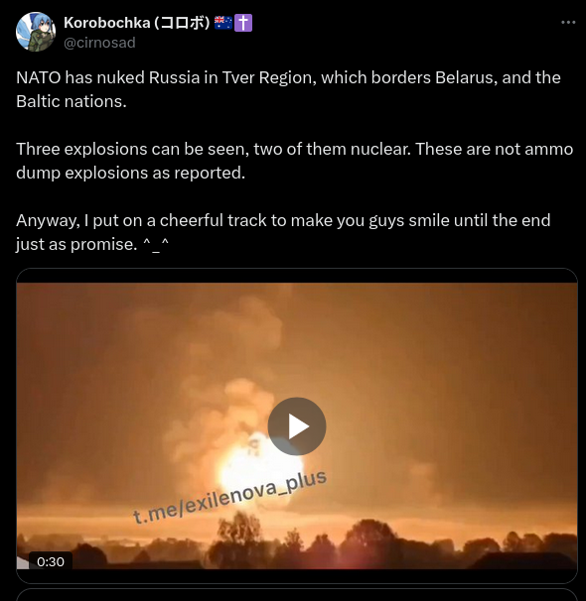
Task: Open the three-dot more options menu
Action: click(x=568, y=23)
